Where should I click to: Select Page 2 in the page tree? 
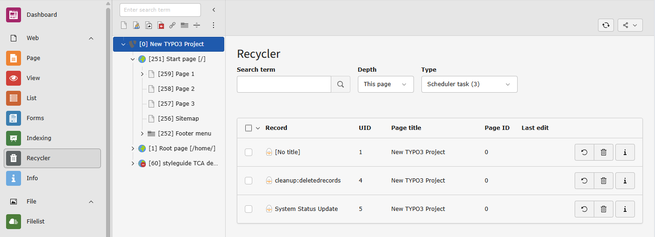coord(176,89)
